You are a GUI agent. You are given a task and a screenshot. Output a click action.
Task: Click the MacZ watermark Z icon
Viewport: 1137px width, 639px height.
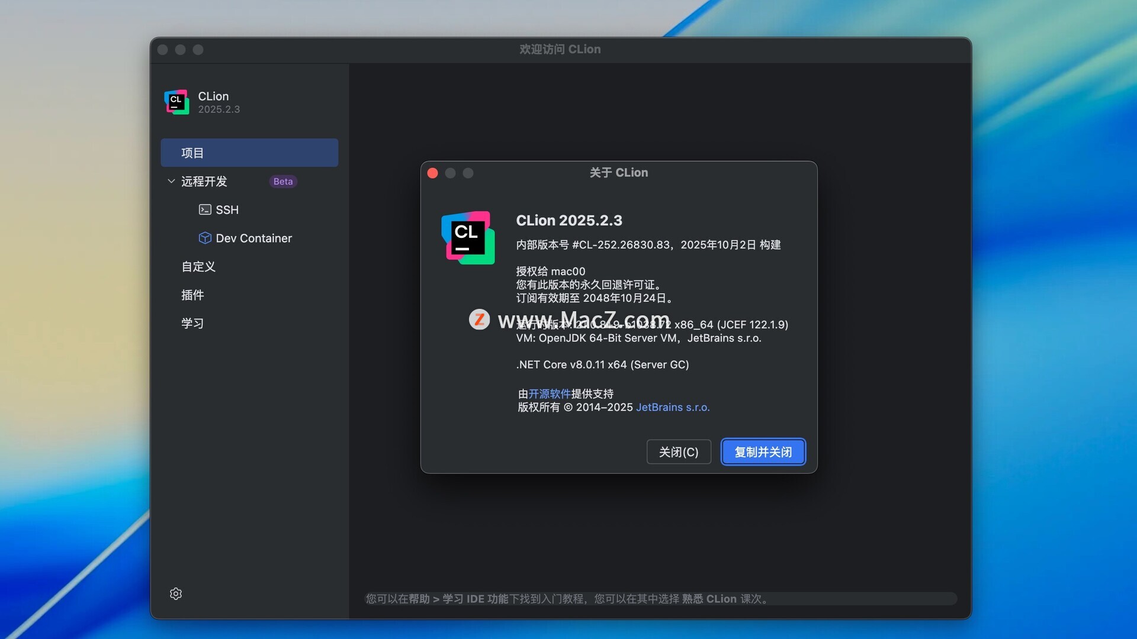coord(479,319)
